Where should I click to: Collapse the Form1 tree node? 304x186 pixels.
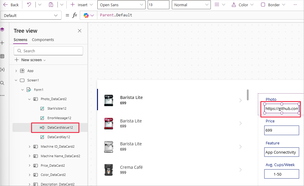coord(23,90)
